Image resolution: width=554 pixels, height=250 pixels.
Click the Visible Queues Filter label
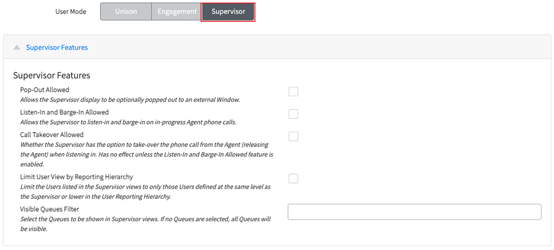49,209
